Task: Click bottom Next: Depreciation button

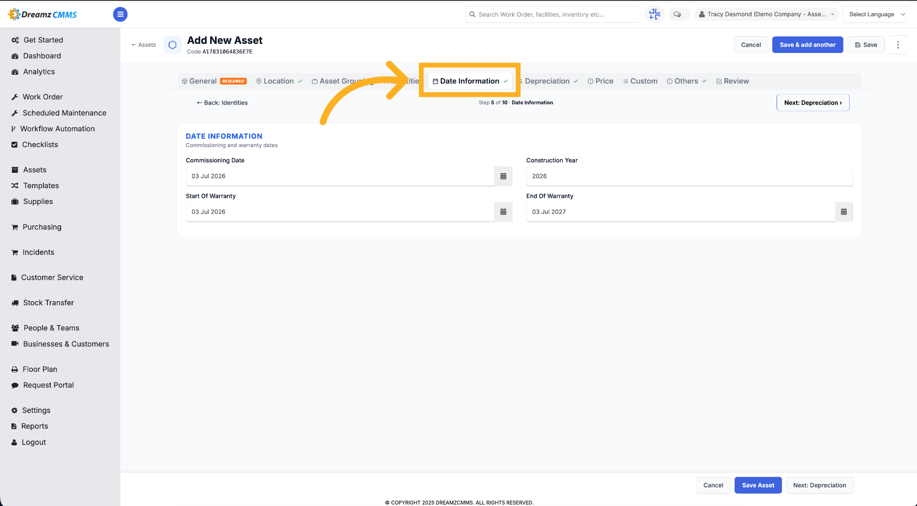Action: tap(820, 485)
